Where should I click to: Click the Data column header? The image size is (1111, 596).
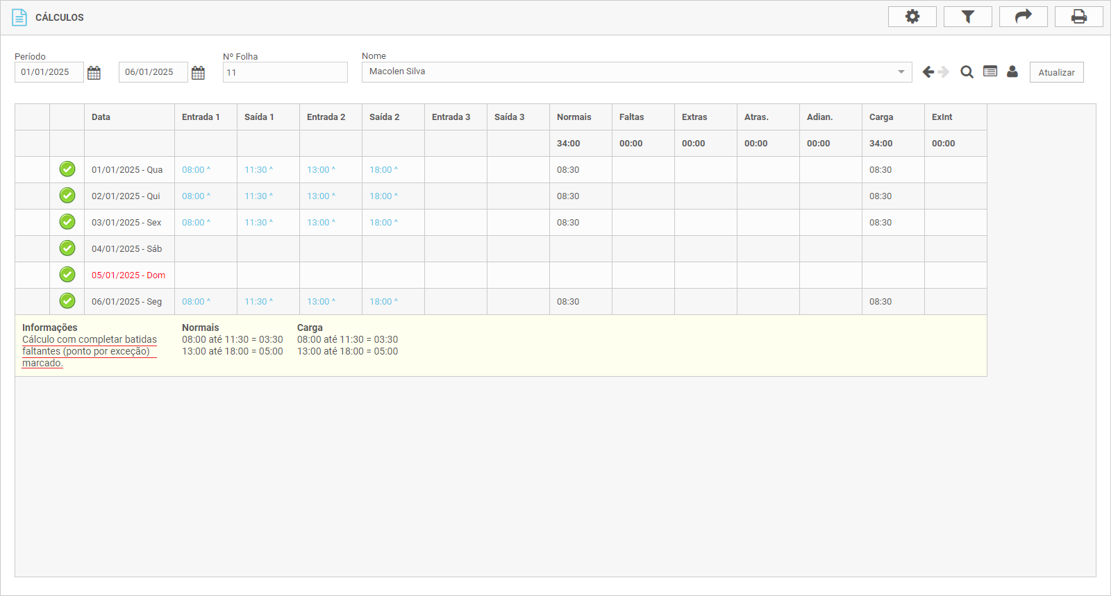coord(101,117)
